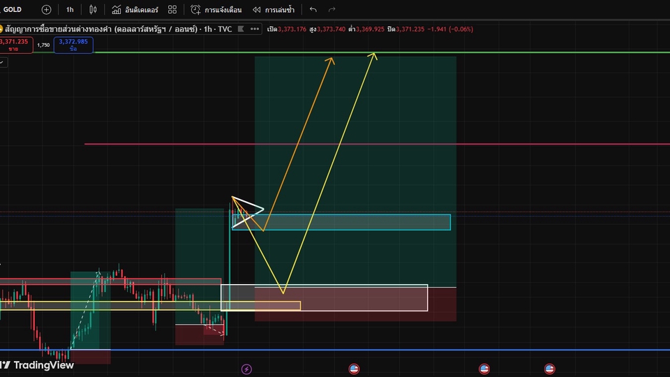Click the TradingView logo
This screenshot has height=377, width=670.
[37, 364]
